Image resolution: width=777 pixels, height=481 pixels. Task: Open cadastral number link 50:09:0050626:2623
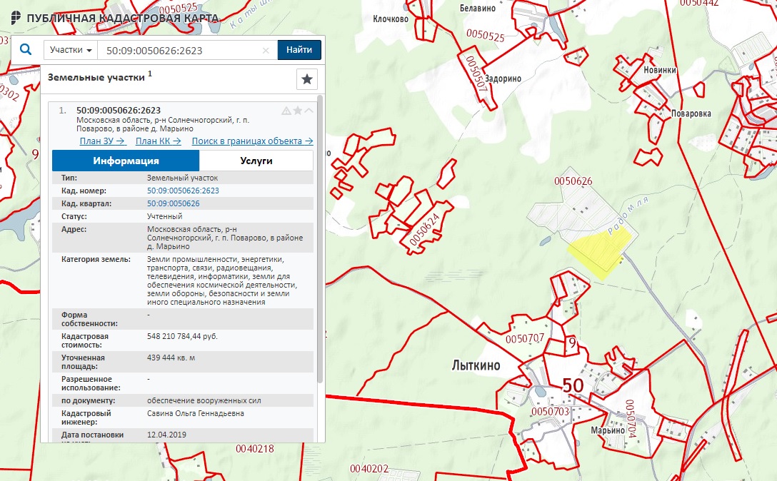point(183,191)
